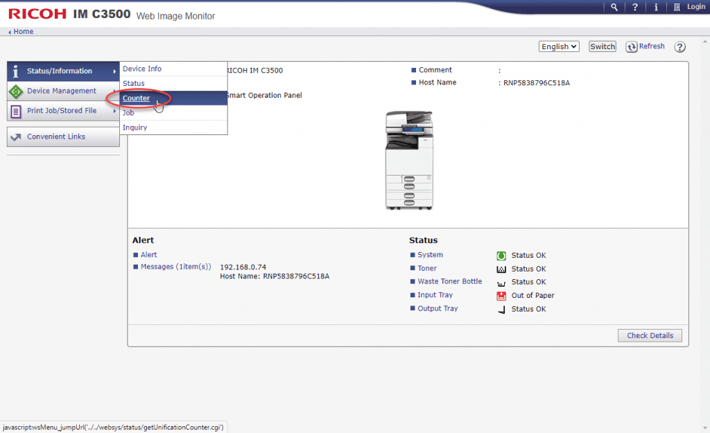Click the page scrollbar down arrow
710x433 pixels.
coord(705,427)
